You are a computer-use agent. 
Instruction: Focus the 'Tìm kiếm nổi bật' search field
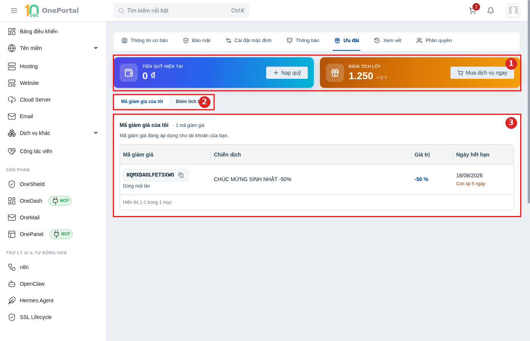(181, 11)
